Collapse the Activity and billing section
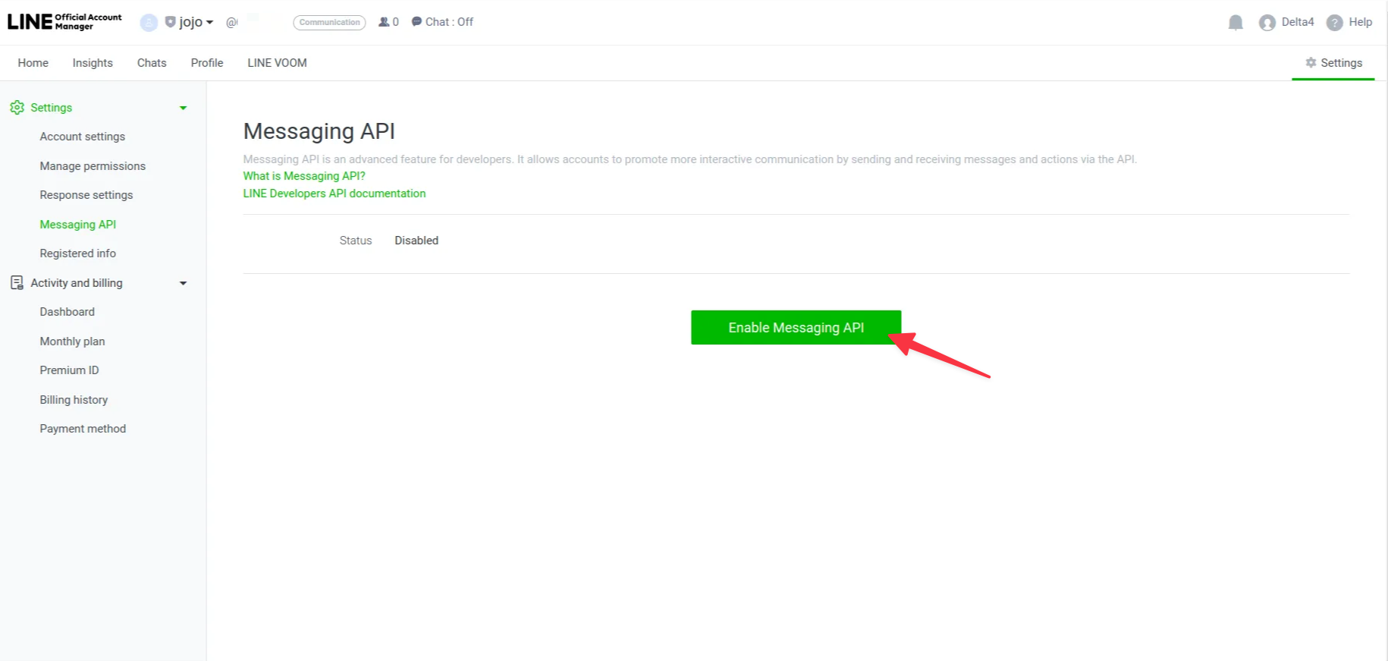Viewport: 1388px width, 661px height. 183,283
